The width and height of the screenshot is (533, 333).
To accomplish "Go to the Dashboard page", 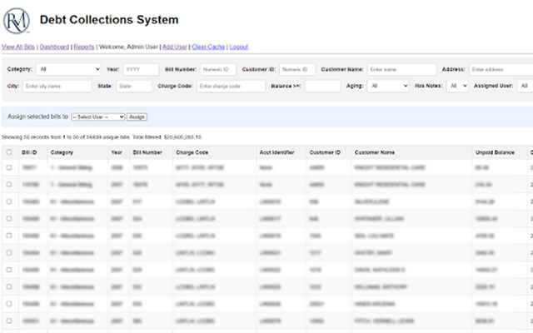I will pyautogui.click(x=54, y=47).
